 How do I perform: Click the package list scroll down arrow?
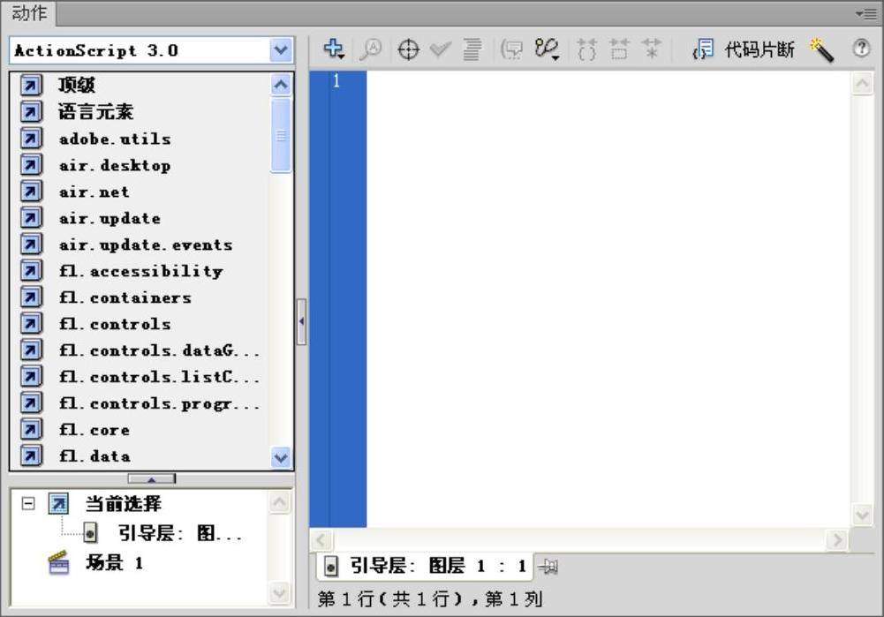point(281,457)
